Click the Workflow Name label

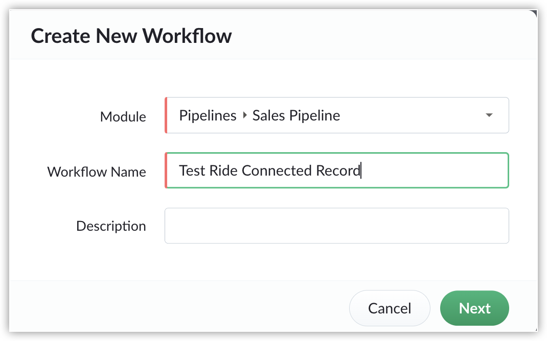(x=97, y=172)
